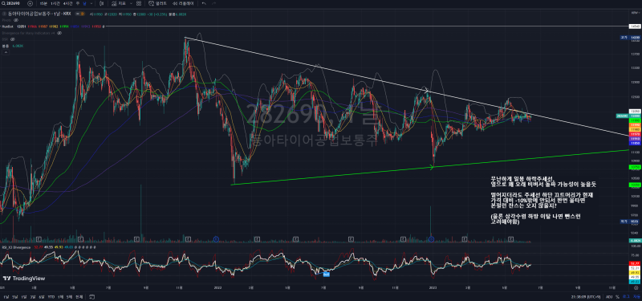Click the blue dividend marker near 2022 start

coord(217,238)
